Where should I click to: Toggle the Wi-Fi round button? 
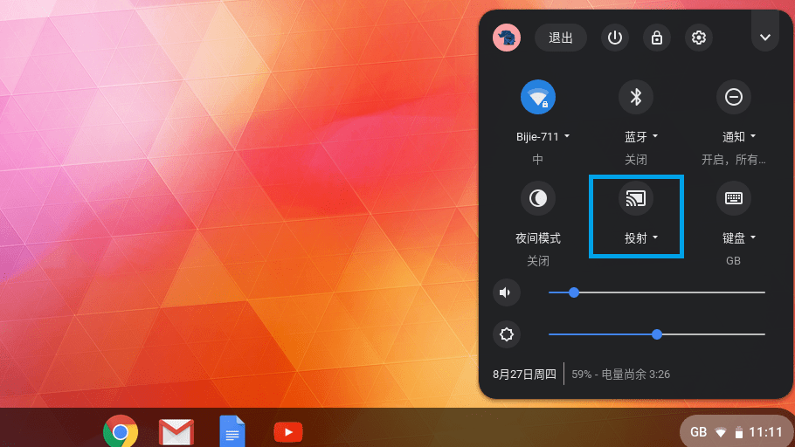coord(538,97)
